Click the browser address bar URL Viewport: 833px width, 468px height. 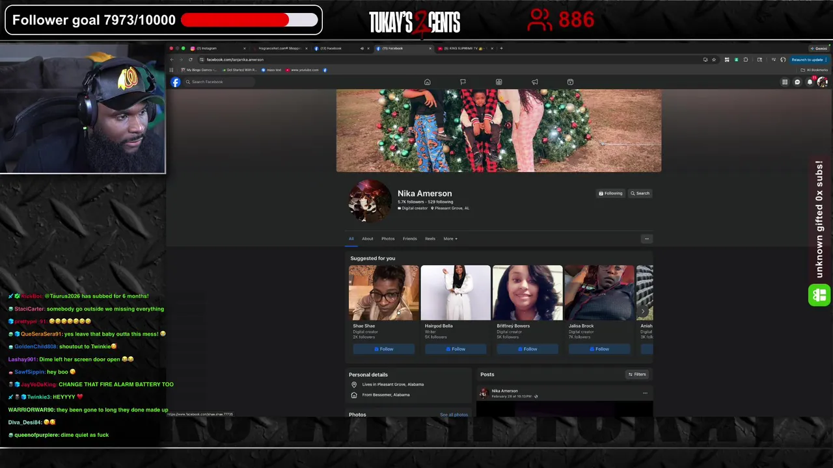(x=235, y=60)
